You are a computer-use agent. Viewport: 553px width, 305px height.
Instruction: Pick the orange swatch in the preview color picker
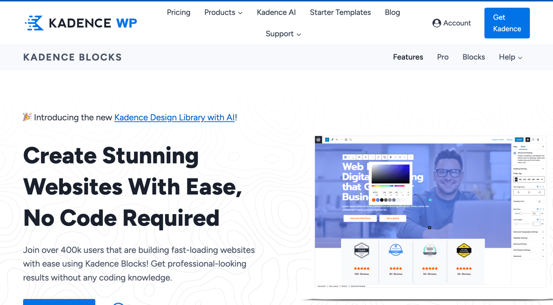[374, 200]
